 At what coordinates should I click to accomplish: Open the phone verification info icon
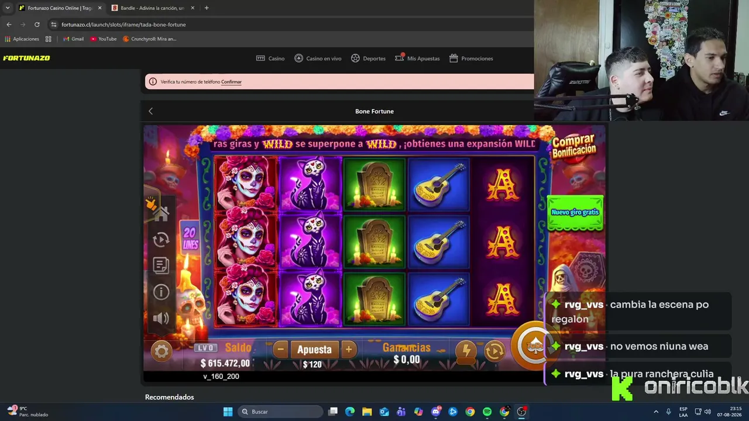[153, 82]
